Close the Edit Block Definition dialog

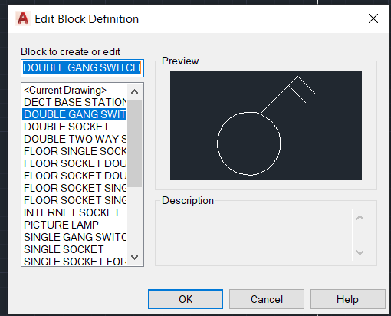click(373, 18)
